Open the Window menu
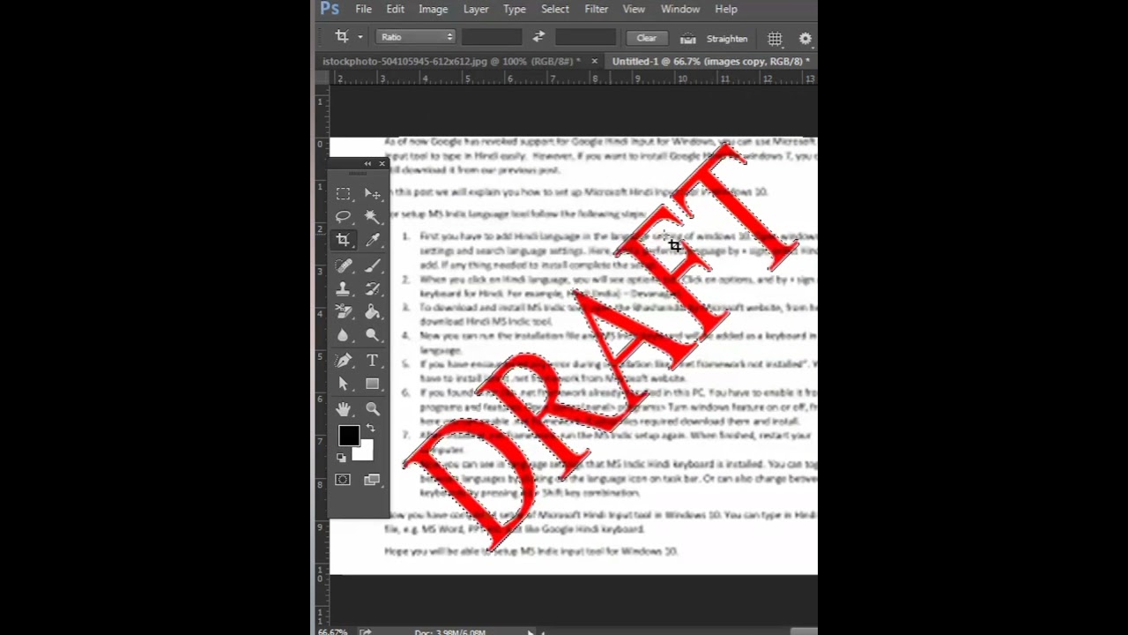Image resolution: width=1128 pixels, height=635 pixels. click(x=680, y=9)
